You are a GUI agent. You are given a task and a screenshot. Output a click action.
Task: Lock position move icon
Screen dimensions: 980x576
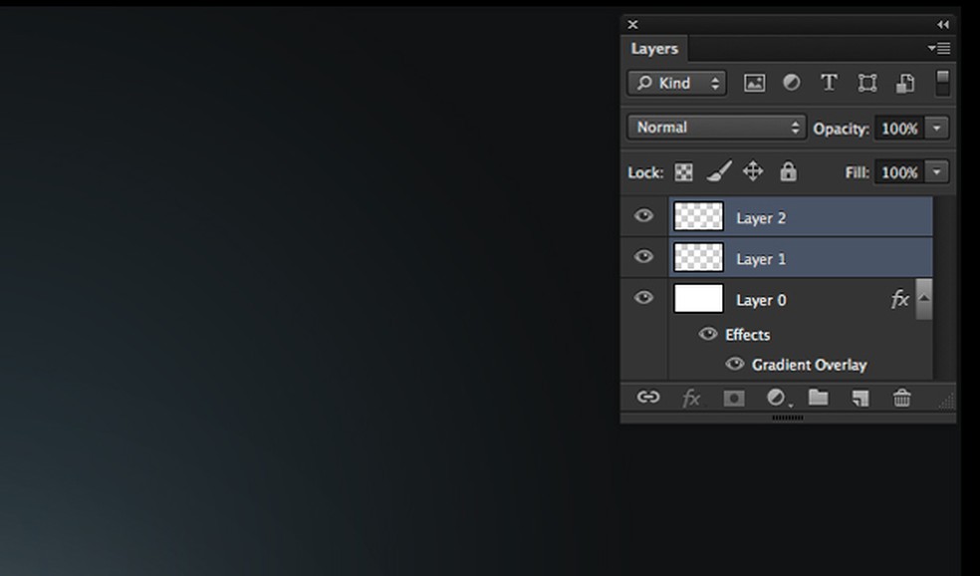coord(753,171)
